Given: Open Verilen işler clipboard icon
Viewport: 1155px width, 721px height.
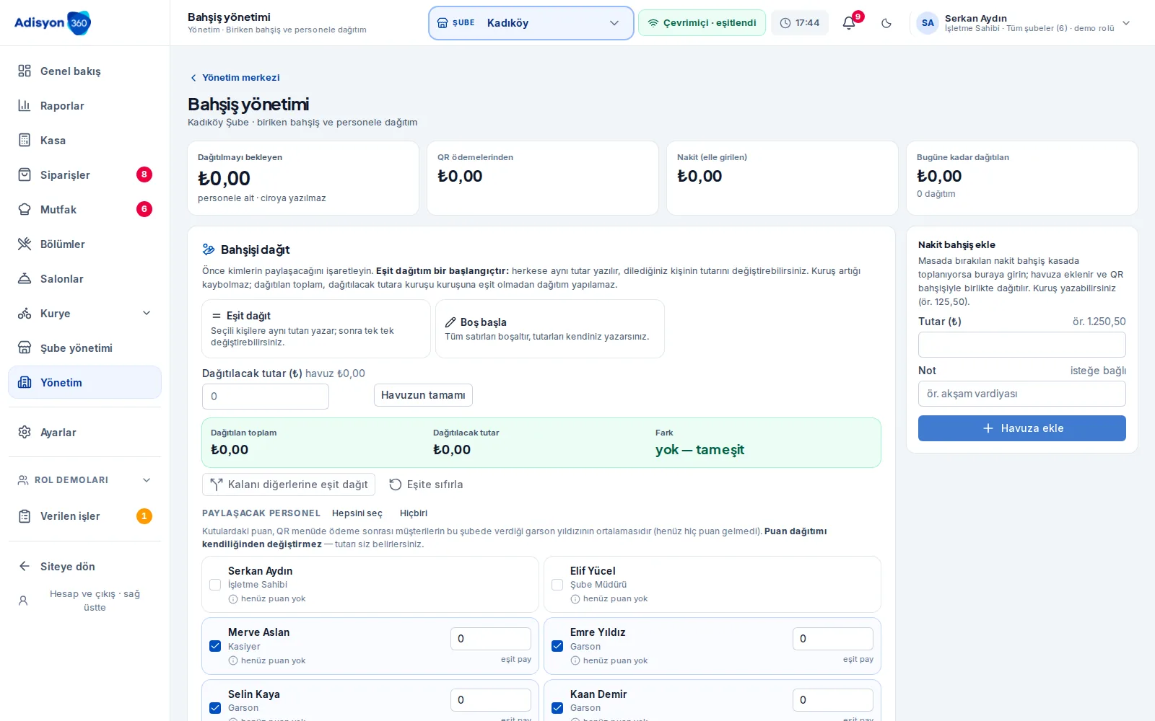Looking at the screenshot, I should [25, 516].
